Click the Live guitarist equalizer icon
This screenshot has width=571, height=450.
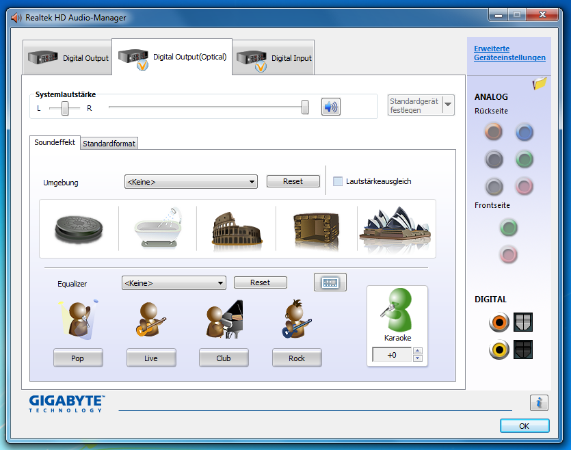[150, 319]
